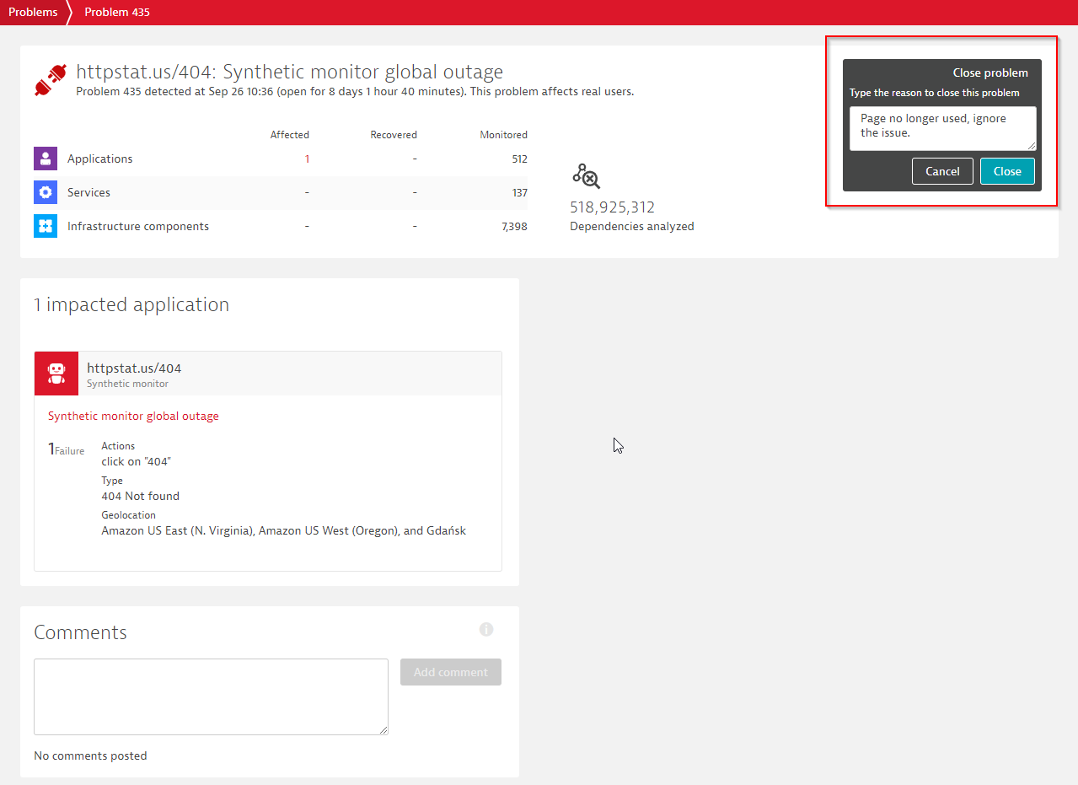
Task: Open the Problems breadcrumb
Action: (x=33, y=13)
